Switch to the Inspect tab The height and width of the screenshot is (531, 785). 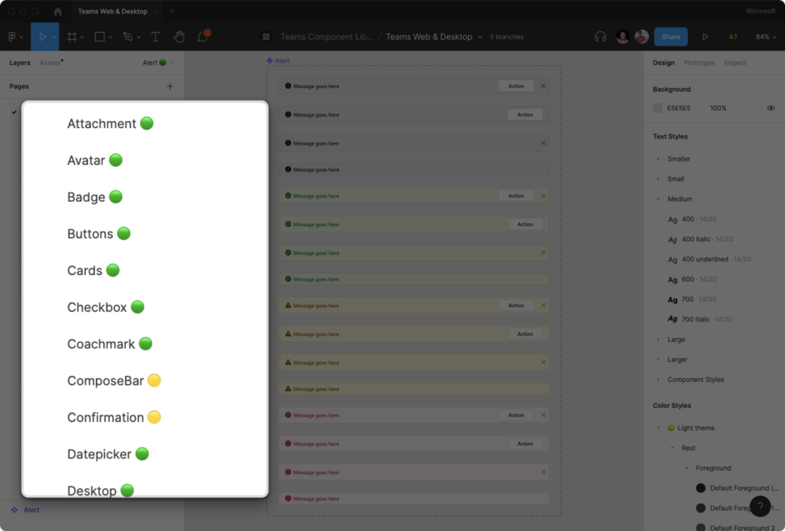tap(735, 63)
